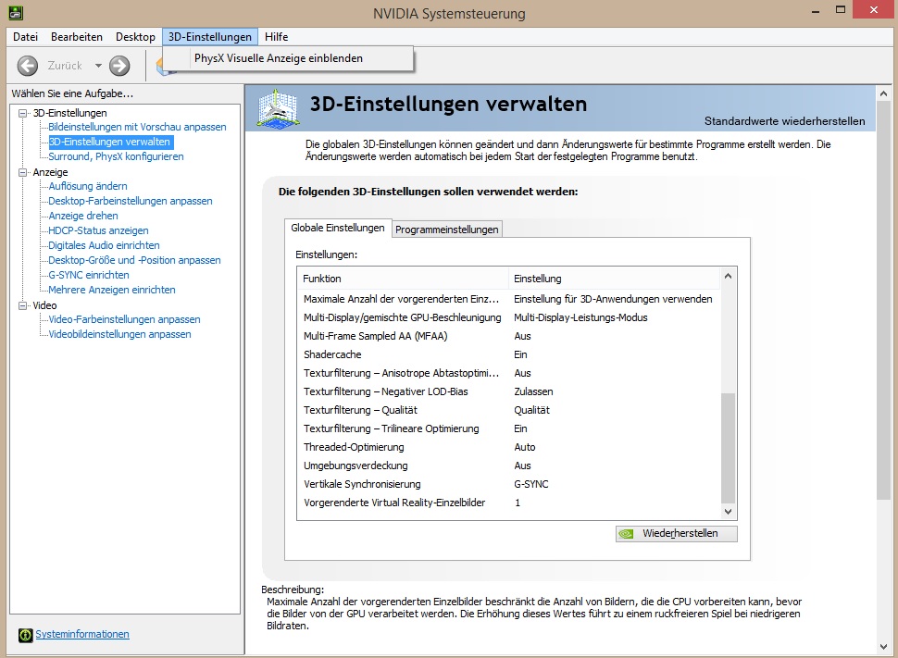Choose PhysX Visuelle Anzeige einblenden
The height and width of the screenshot is (658, 898).
click(288, 58)
